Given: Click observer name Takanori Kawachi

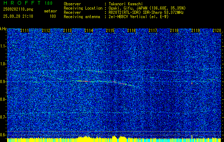Looking at the screenshot, I should (x=125, y=4).
